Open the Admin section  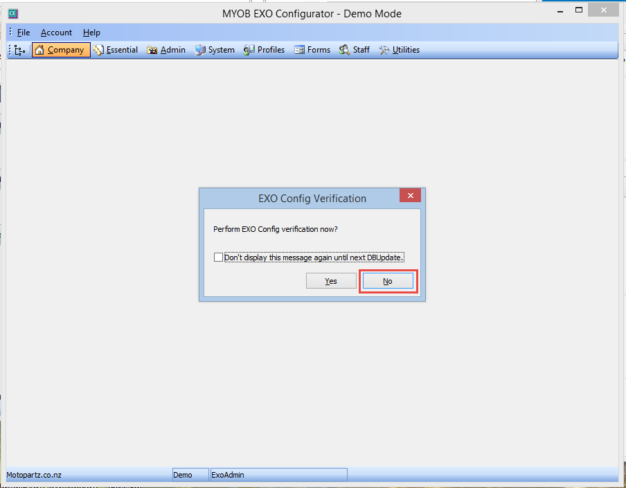click(x=166, y=50)
